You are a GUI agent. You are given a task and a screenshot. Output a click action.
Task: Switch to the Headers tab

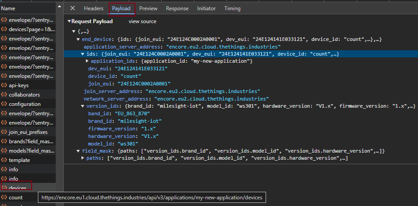point(94,8)
